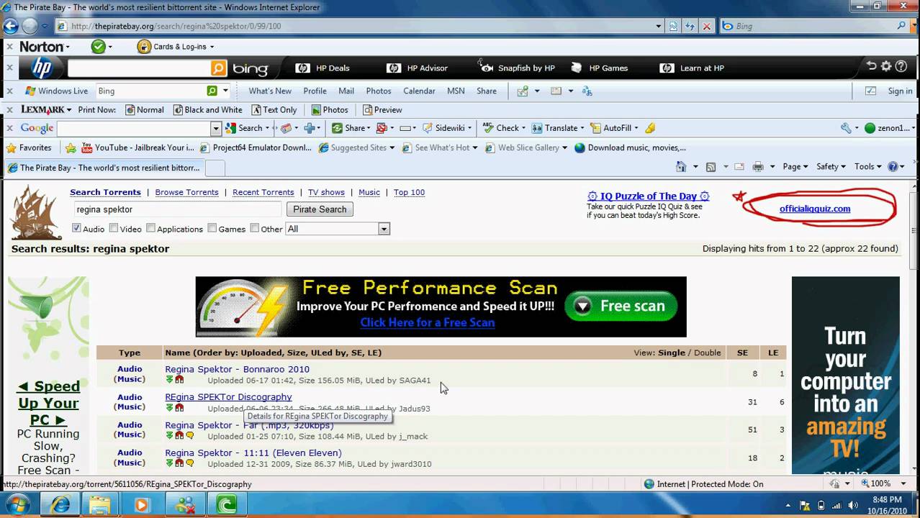
Task: Click the Home icon in the command bar
Action: click(681, 167)
